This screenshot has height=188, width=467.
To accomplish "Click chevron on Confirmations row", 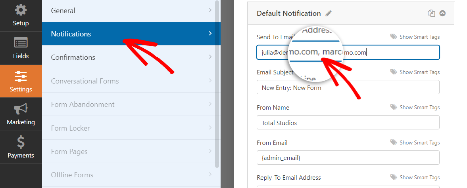I will (210, 57).
